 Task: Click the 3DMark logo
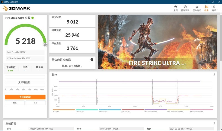point(16,8)
